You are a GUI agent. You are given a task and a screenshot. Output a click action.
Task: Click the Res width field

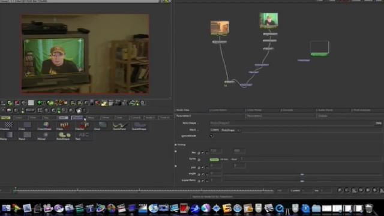click(216, 151)
